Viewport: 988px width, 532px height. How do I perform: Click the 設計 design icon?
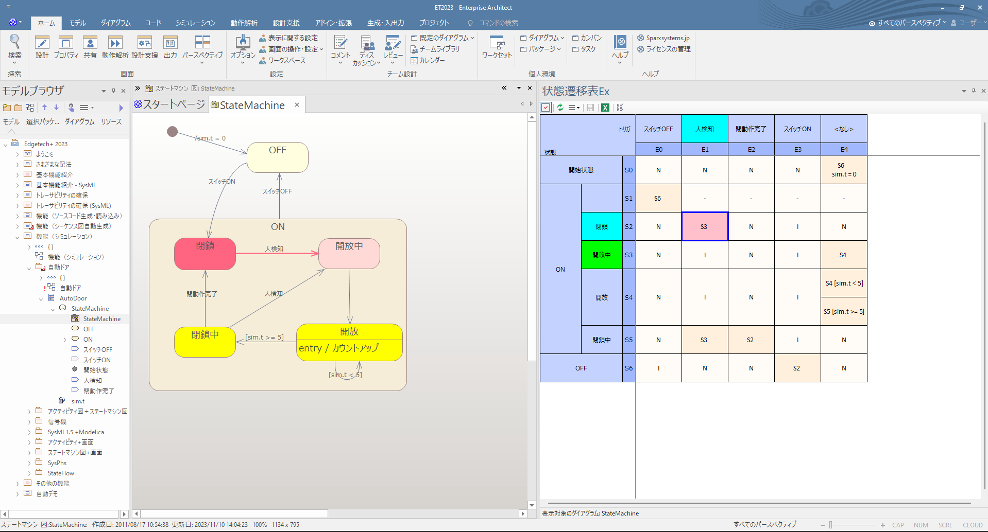[42, 47]
